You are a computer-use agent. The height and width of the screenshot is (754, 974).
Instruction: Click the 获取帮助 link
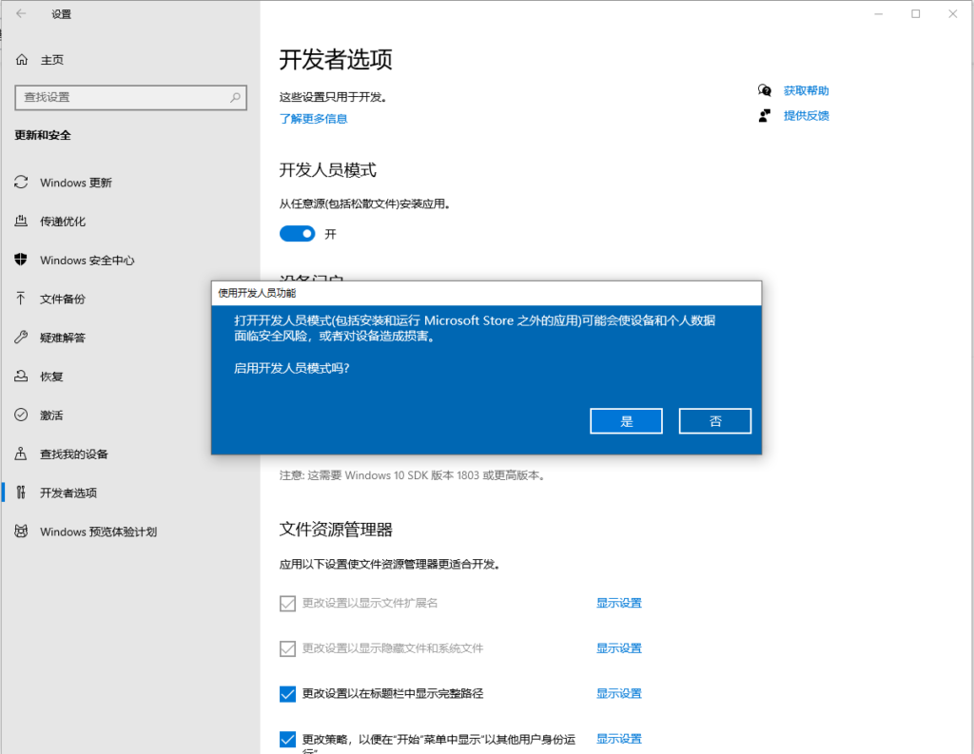tap(807, 90)
